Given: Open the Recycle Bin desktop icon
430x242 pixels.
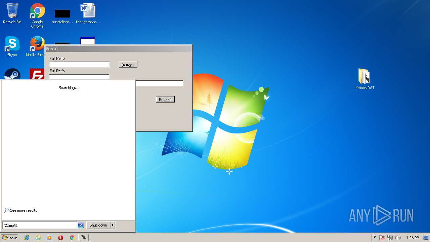Looking at the screenshot, I should click(12, 13).
